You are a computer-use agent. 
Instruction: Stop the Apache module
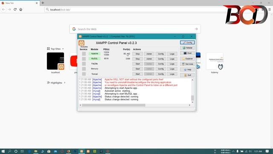click(x=137, y=54)
